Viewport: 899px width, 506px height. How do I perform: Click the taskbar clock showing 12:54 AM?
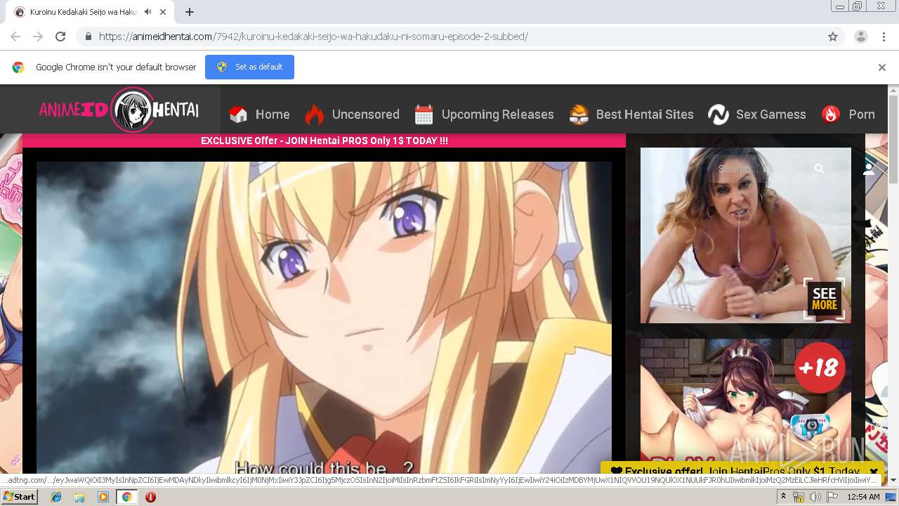point(863,497)
